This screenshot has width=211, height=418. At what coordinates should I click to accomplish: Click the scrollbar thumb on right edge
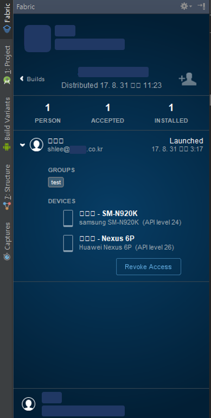tap(210, 100)
